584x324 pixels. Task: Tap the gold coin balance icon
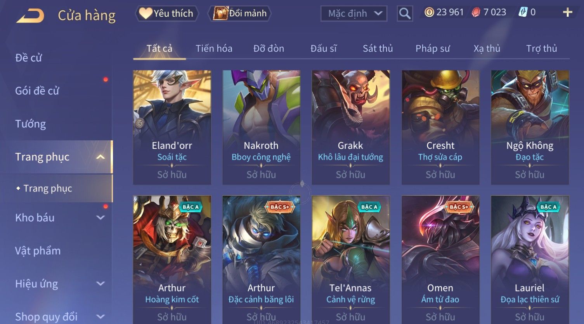pyautogui.click(x=429, y=12)
